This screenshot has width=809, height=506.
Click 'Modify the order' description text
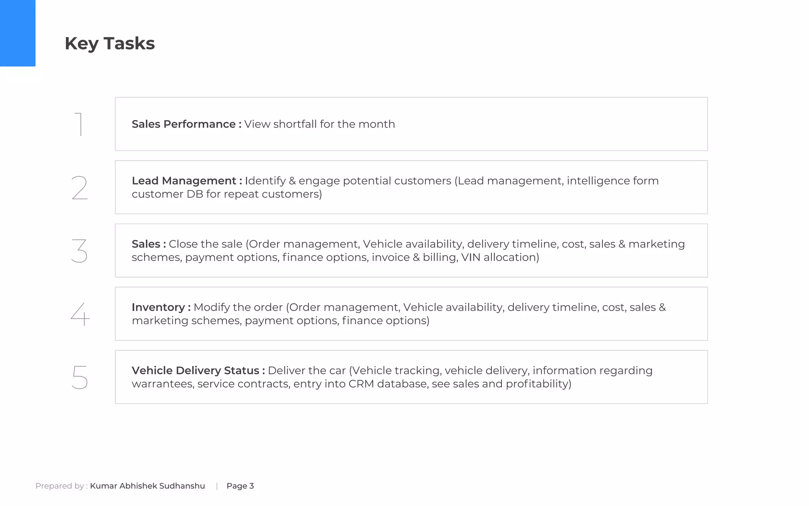238,307
